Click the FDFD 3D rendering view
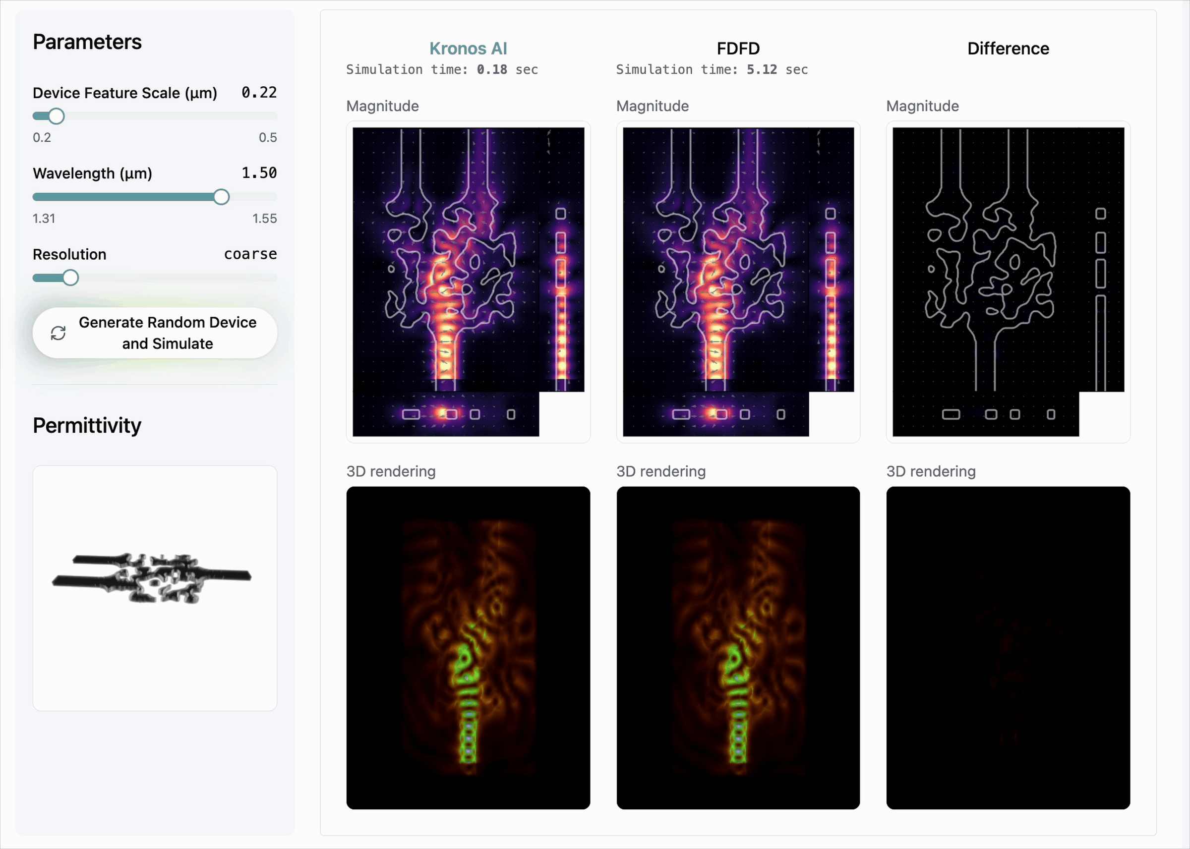1190x849 pixels. pos(738,648)
